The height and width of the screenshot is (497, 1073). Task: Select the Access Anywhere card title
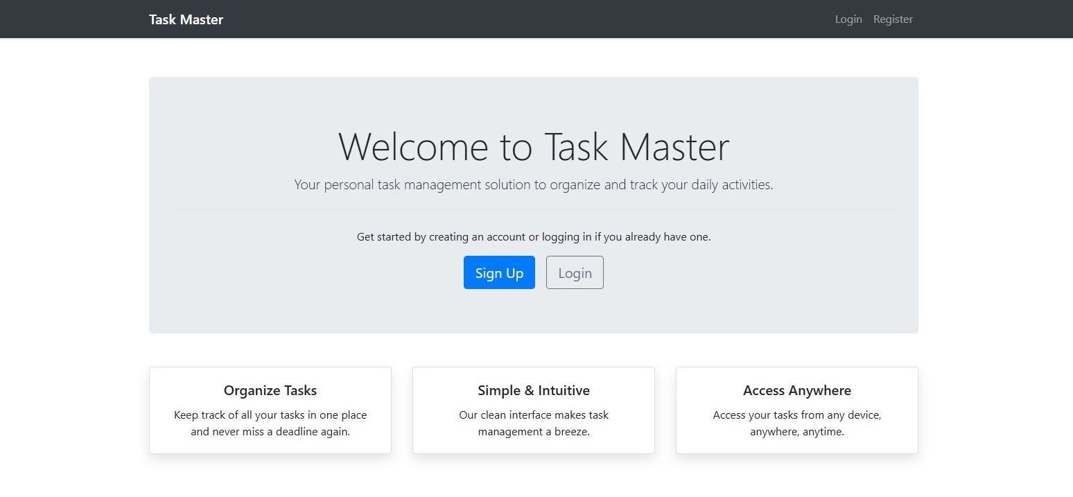point(796,391)
